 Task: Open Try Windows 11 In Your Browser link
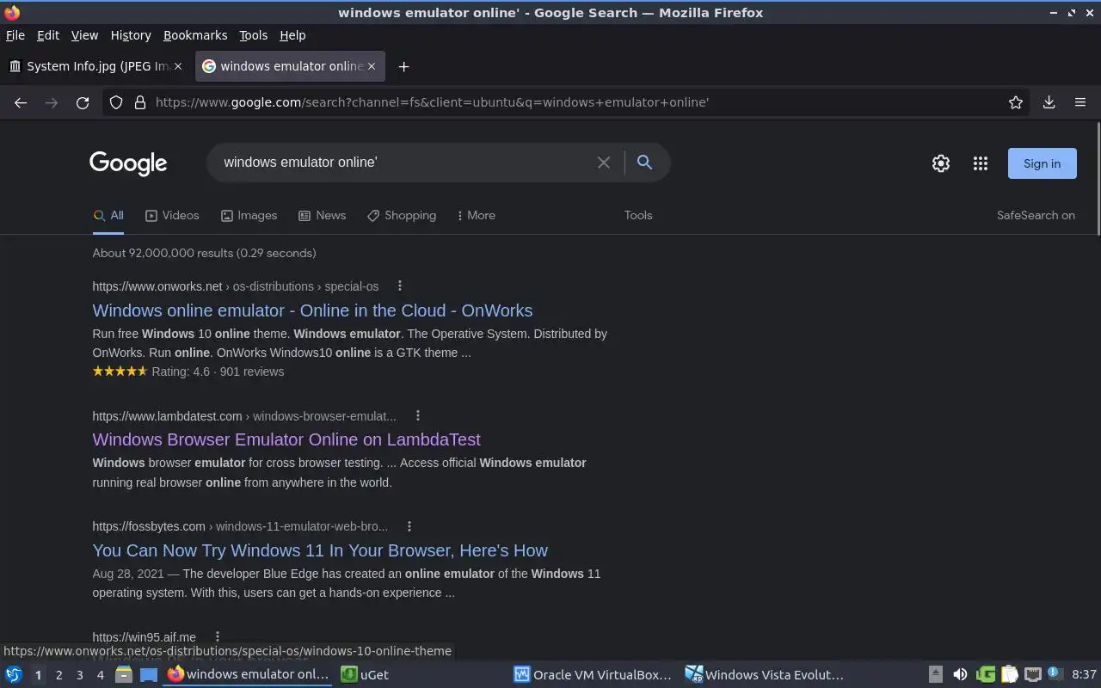coord(320,550)
